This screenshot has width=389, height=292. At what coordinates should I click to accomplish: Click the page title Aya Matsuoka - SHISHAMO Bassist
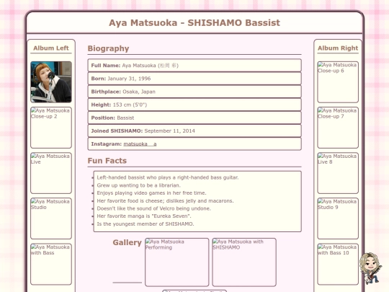pos(194,23)
